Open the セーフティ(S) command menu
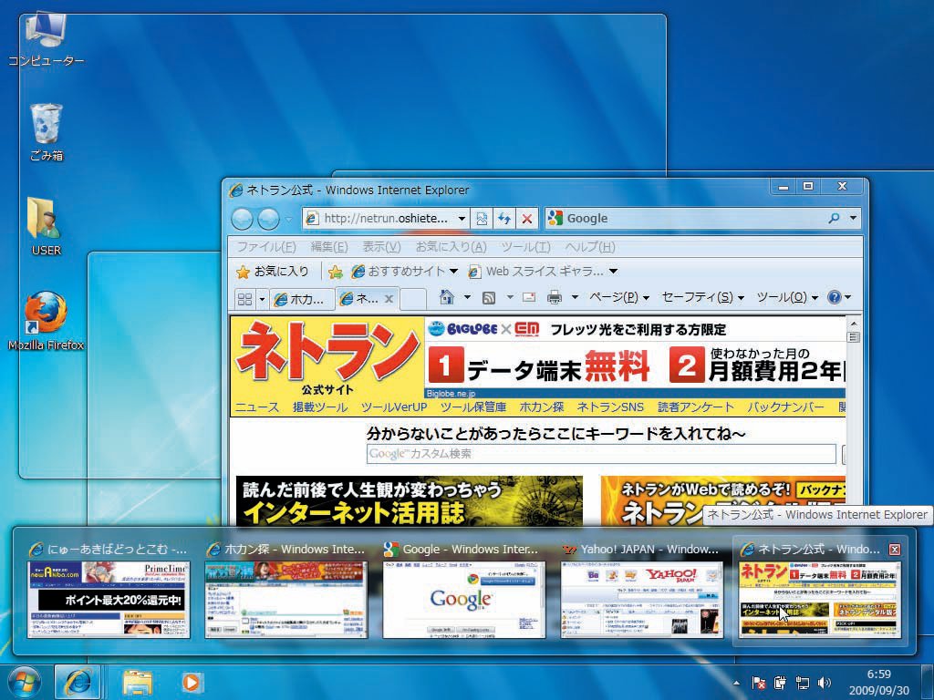This screenshot has height=700, width=934. [703, 297]
